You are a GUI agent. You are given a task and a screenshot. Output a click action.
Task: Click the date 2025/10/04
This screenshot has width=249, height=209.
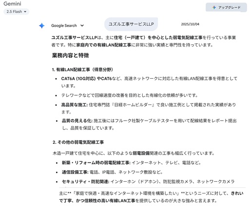(x=190, y=24)
